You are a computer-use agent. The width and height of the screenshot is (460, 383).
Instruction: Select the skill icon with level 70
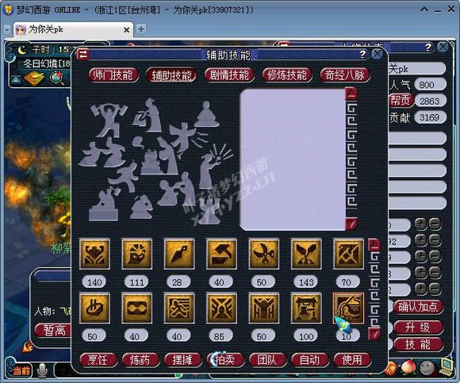tap(348, 254)
